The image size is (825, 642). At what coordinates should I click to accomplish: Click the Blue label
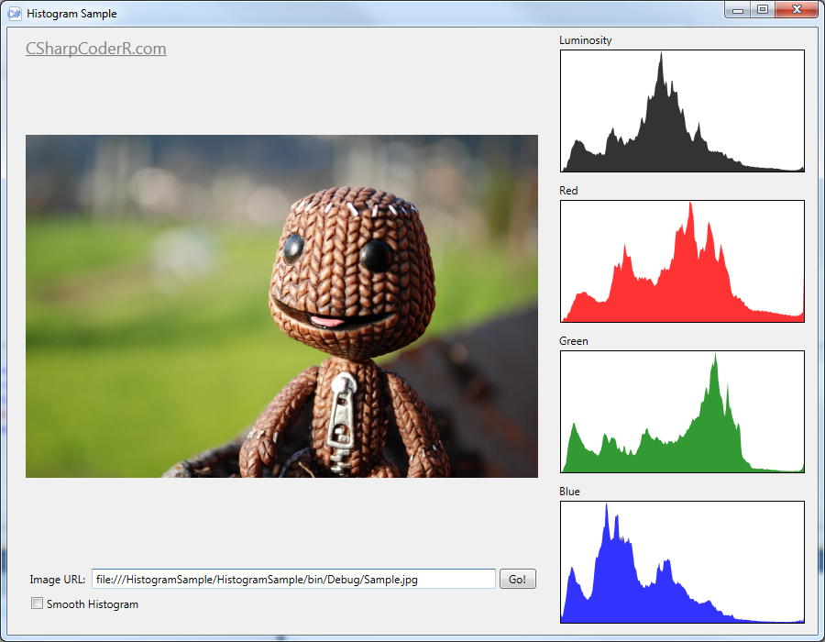coord(569,492)
